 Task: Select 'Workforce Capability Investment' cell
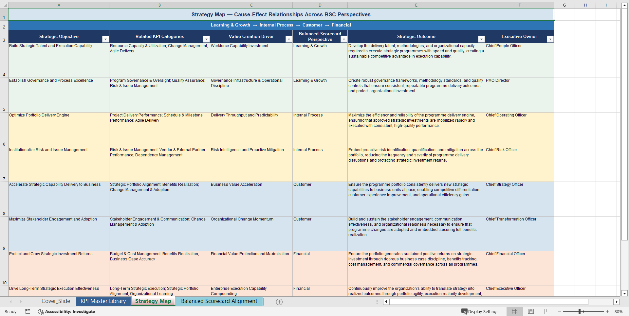pyautogui.click(x=251, y=61)
